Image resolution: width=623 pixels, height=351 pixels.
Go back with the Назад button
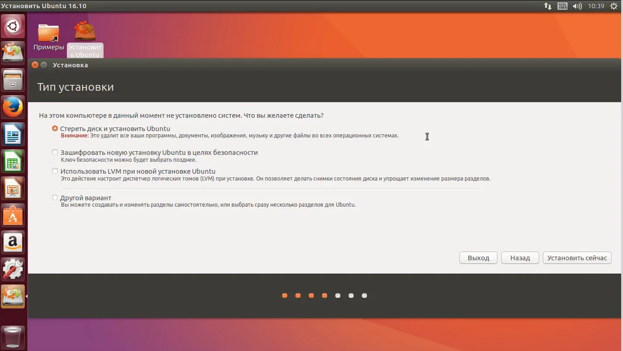[x=520, y=258]
